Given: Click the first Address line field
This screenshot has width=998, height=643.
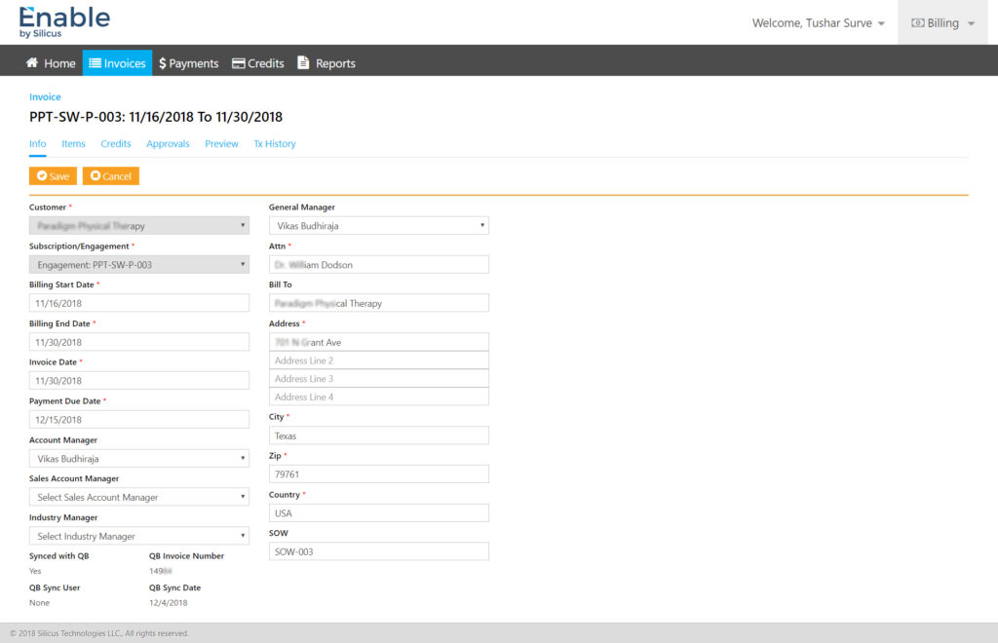Looking at the screenshot, I should tap(379, 342).
